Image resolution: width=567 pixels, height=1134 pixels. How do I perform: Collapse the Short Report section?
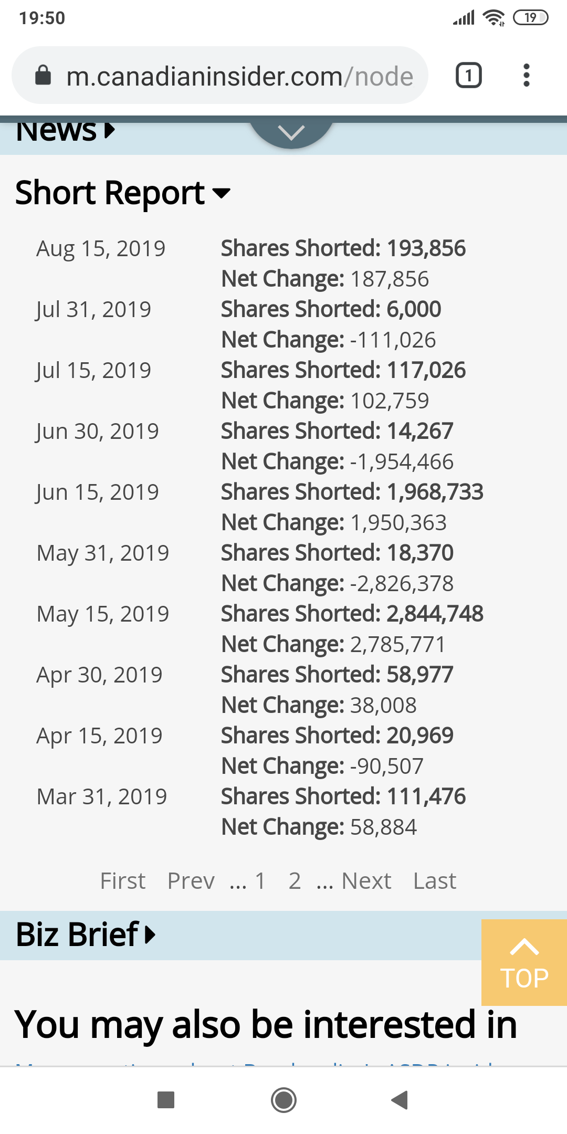tap(123, 193)
